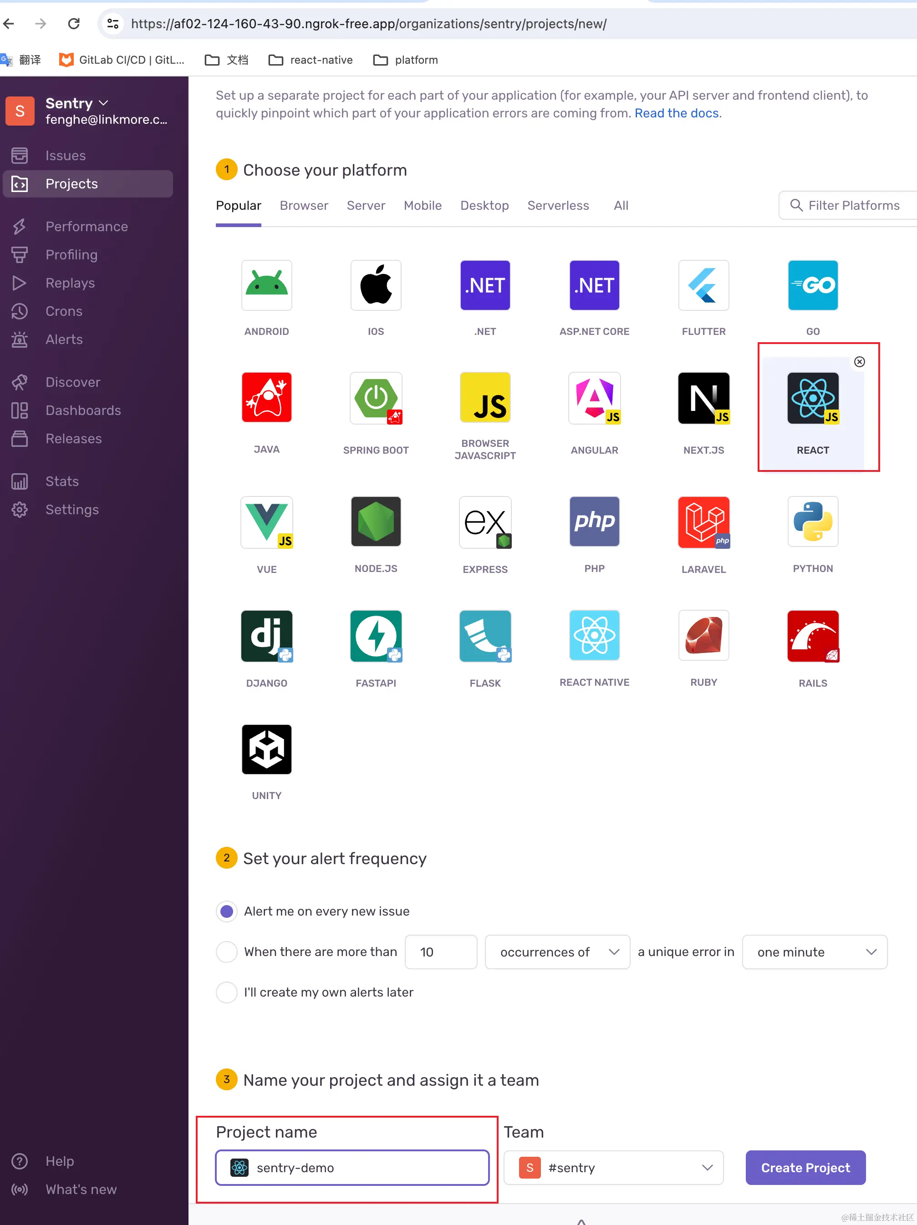Screen dimensions: 917x1225
Task: Open Discover in the sidebar
Action: (x=87, y=382)
